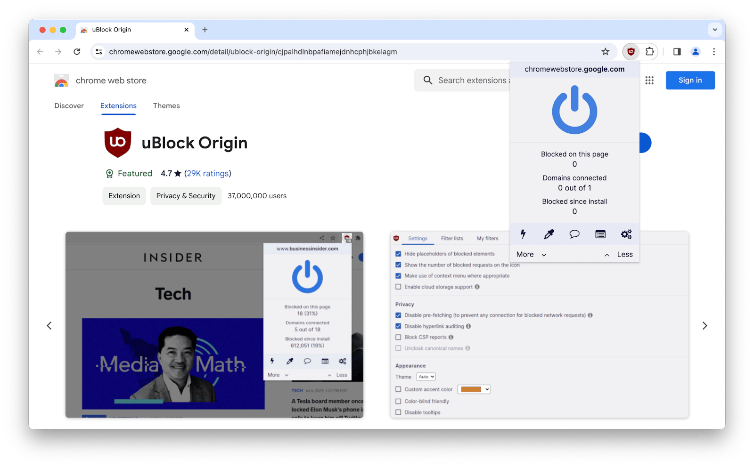Image resolution: width=754 pixels, height=467 pixels.
Task: Toggle Disable pre-fetching checkbox
Action: pyautogui.click(x=398, y=315)
